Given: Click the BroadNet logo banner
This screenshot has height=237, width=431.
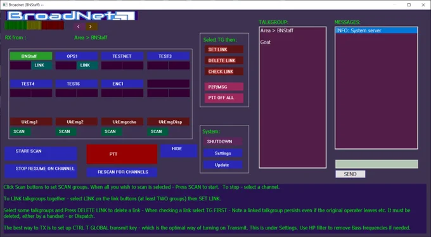Looking at the screenshot, I should pyautogui.click(x=72, y=16).
